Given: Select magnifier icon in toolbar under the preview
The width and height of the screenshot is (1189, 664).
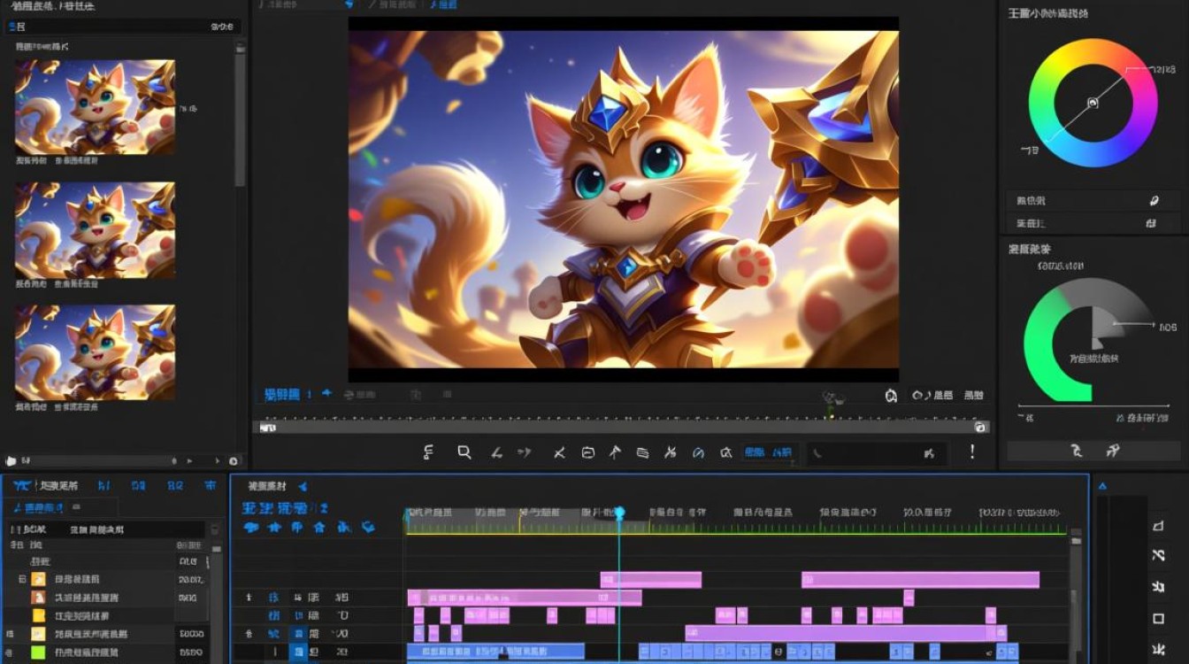Looking at the screenshot, I should point(464,452).
